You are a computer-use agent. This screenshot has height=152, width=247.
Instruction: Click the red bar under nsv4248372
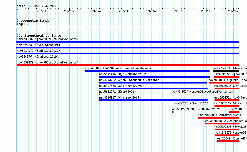(x=227, y=135)
